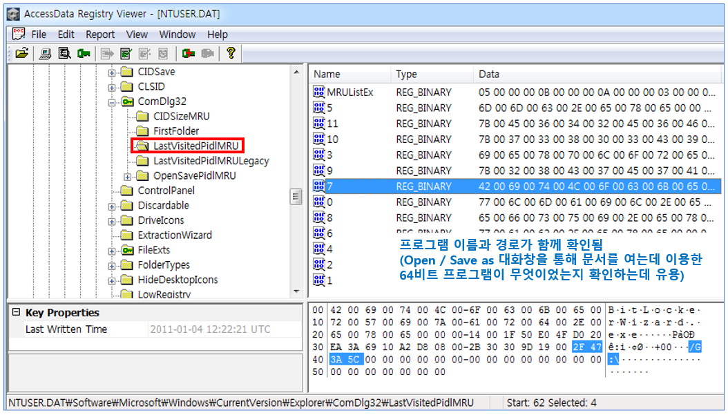Click the Last Written Time value 2011-01-04 12:22:21 UTC
728x415 pixels.
(210, 329)
